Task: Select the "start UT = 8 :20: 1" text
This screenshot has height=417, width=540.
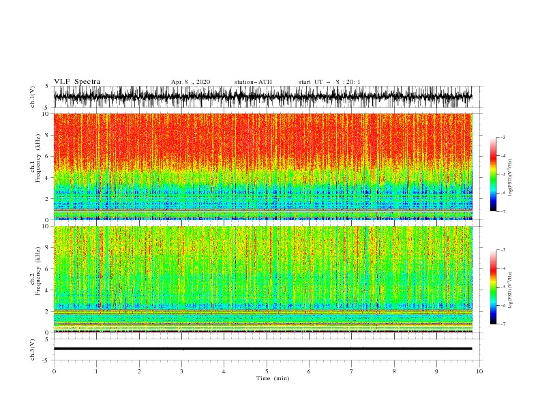Action: [x=329, y=82]
